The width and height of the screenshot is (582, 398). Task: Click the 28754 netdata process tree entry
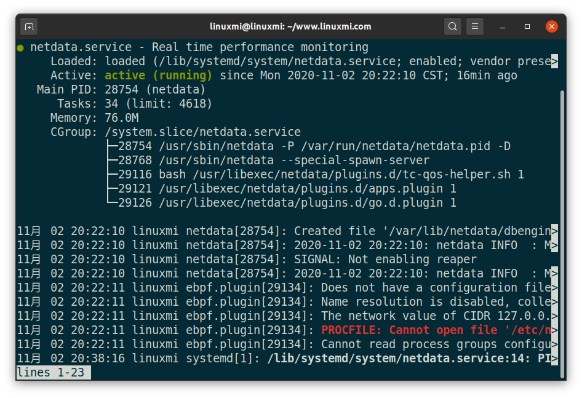click(314, 146)
